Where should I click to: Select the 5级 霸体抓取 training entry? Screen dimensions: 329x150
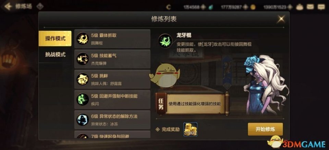(x=112, y=39)
